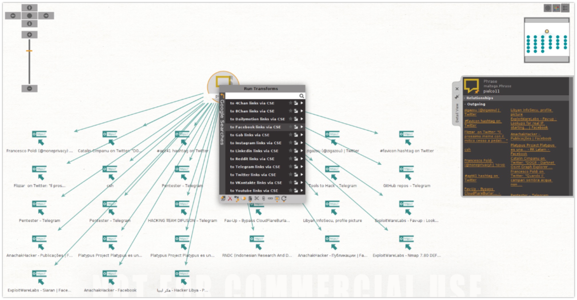Open the '#favicon hashtag on Twitter' outgoing link
This screenshot has width=577, height=300.
point(483,123)
